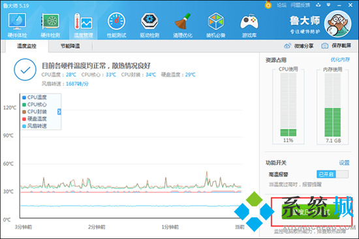
Task: Click the 硬盘温度 value 29℃
Action: pyautogui.click(x=190, y=74)
